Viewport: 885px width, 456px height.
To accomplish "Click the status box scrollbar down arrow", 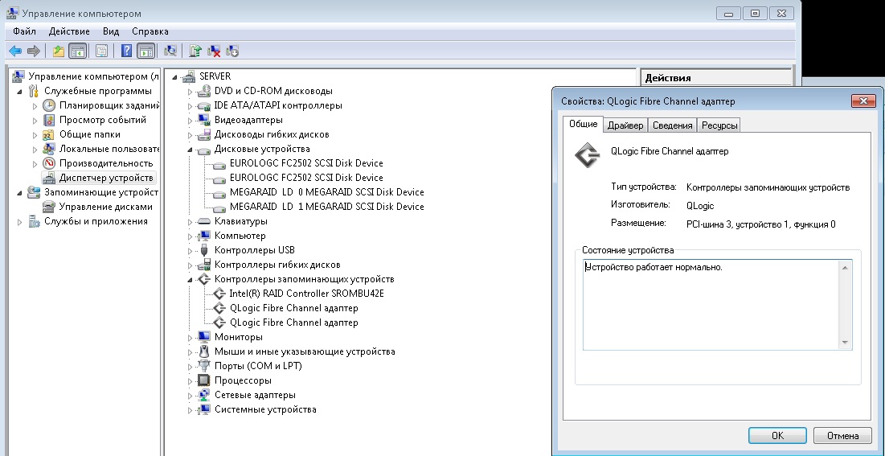I will pos(845,343).
